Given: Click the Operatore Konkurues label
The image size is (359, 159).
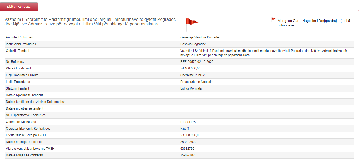Looking at the screenshot, I should point(21,122).
